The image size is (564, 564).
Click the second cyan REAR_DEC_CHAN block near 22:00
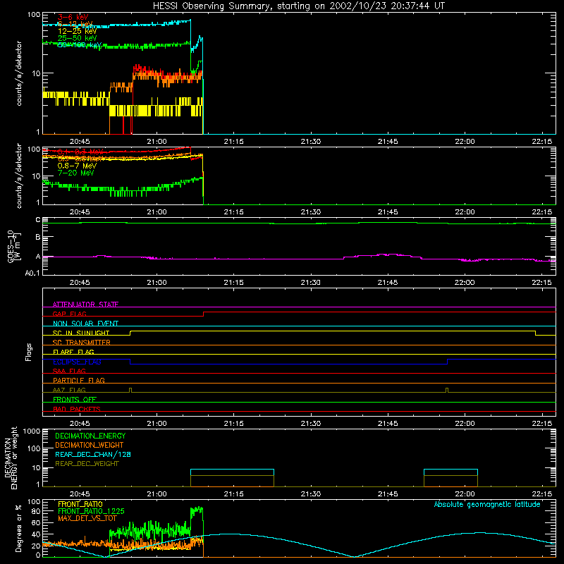click(450, 472)
